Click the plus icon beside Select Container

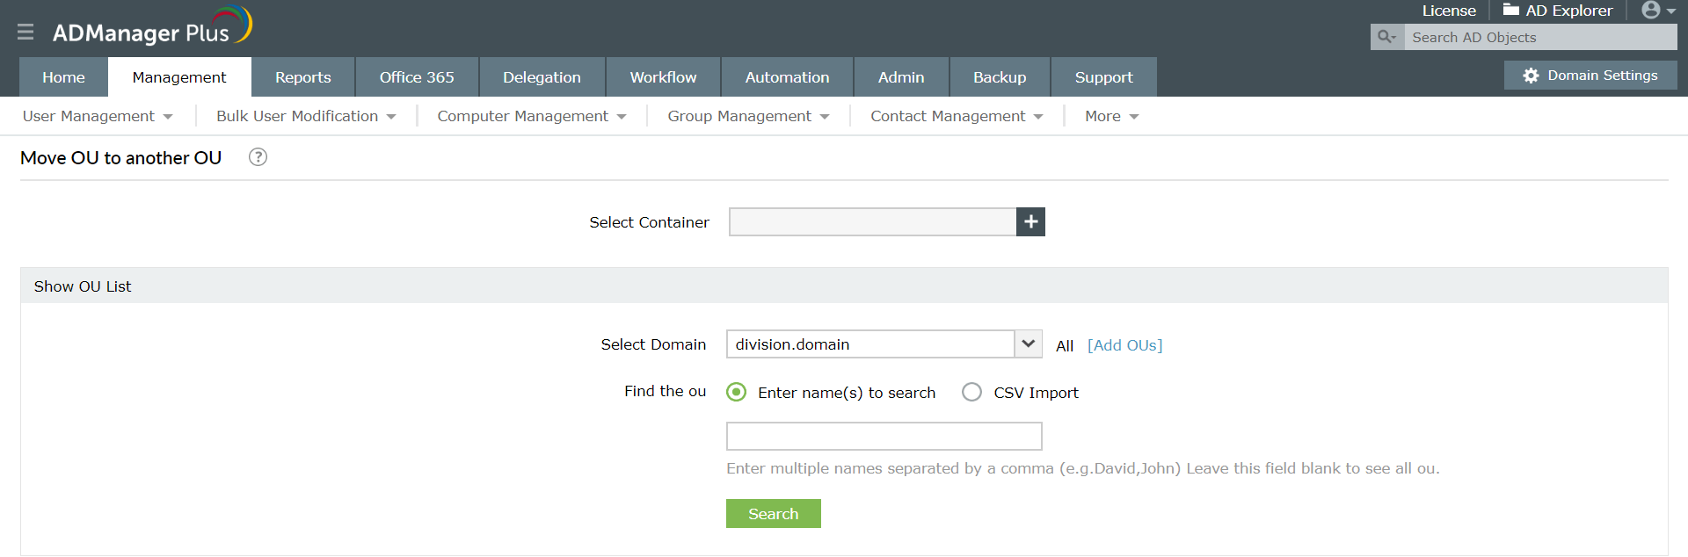1030,222
